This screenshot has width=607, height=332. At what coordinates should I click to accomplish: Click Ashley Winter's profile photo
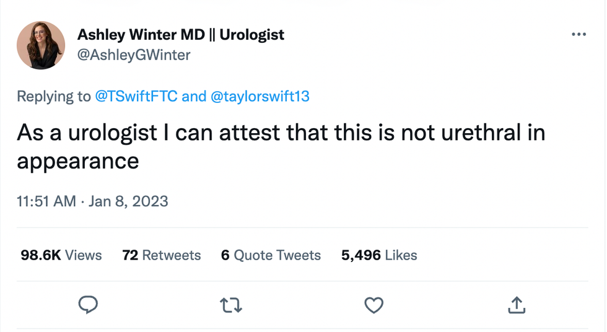pos(41,45)
